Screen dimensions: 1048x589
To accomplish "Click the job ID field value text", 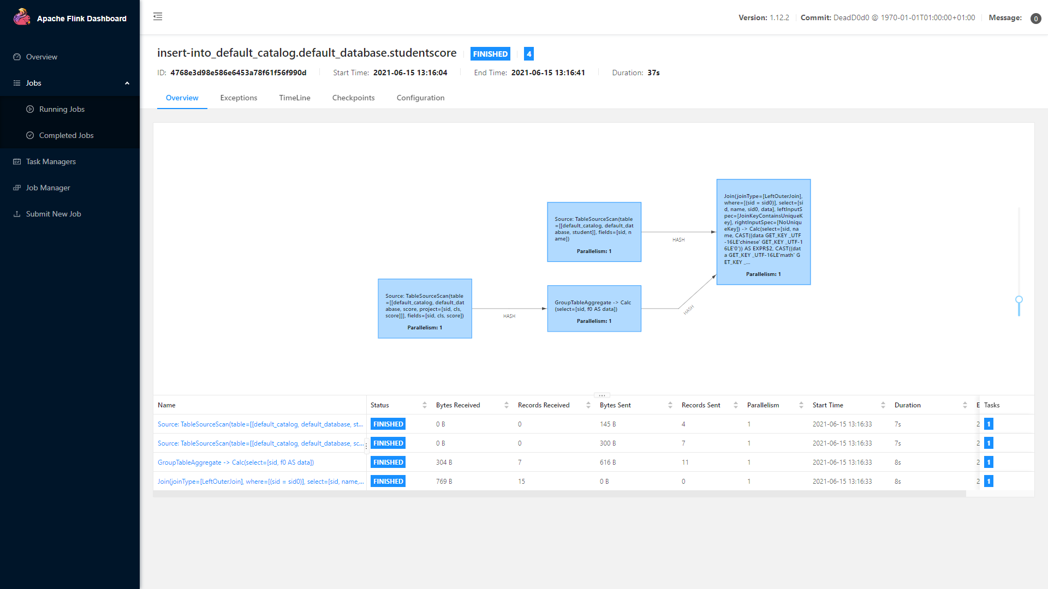I will point(238,73).
